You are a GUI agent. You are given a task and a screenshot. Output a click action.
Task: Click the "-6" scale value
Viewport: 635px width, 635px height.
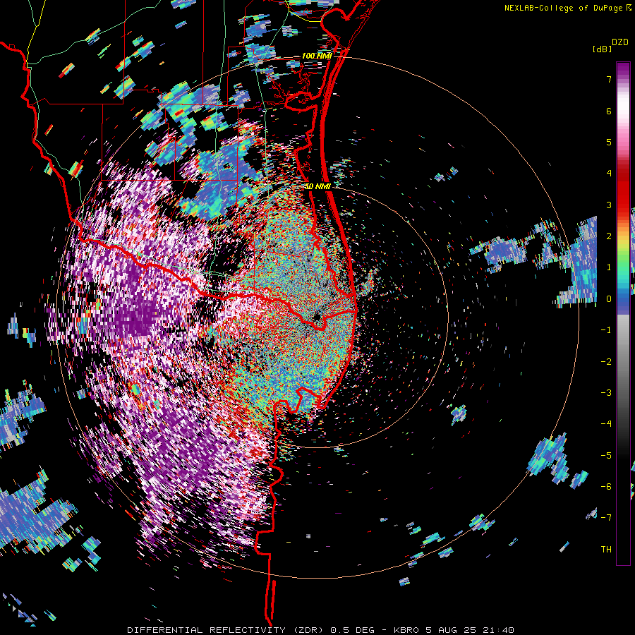click(x=606, y=487)
